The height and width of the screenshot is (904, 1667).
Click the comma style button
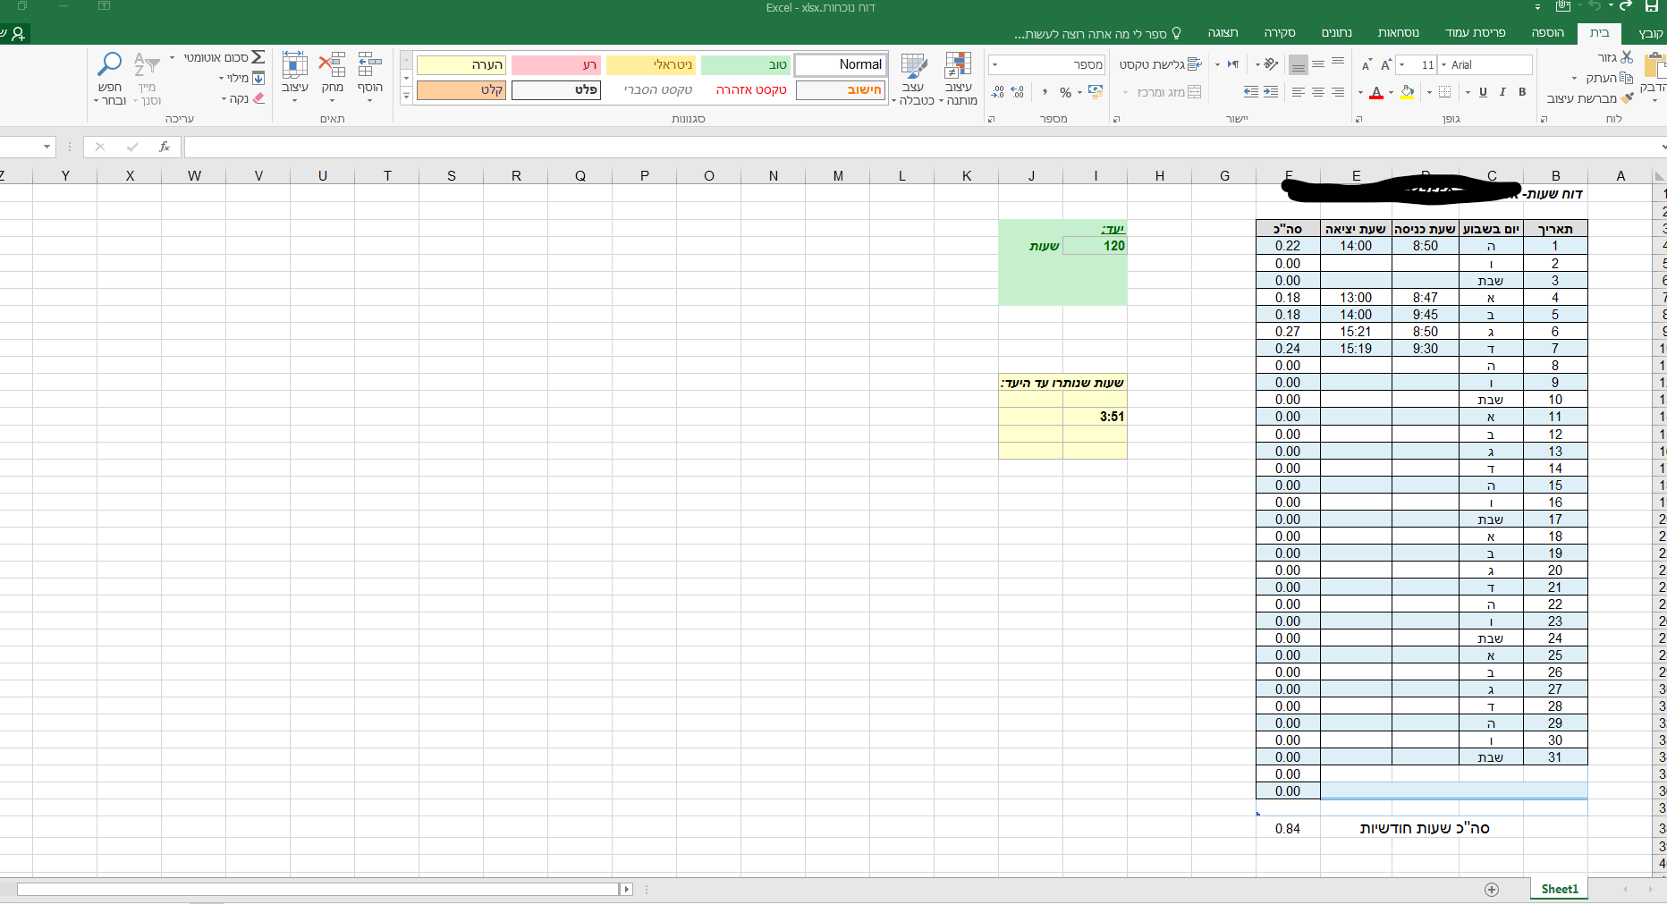[x=1044, y=92]
